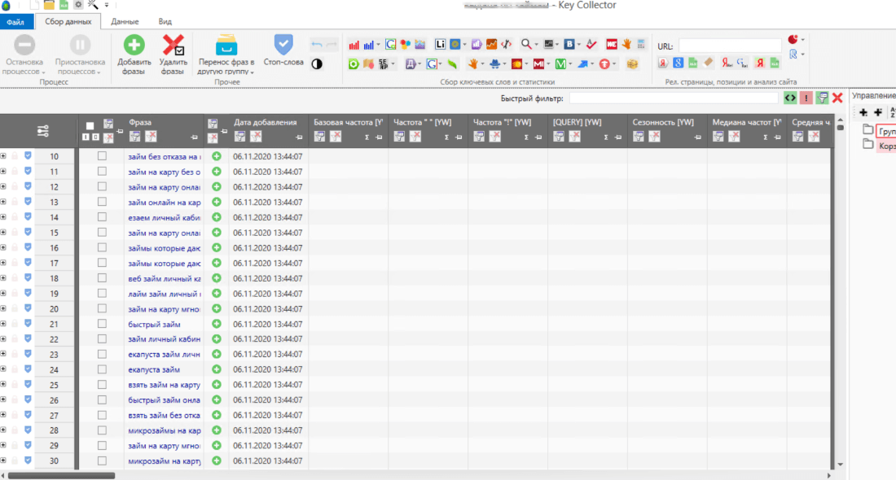The height and width of the screenshot is (480, 896).
Task: Click the Добавить фразы green plus icon
Action: (x=134, y=45)
